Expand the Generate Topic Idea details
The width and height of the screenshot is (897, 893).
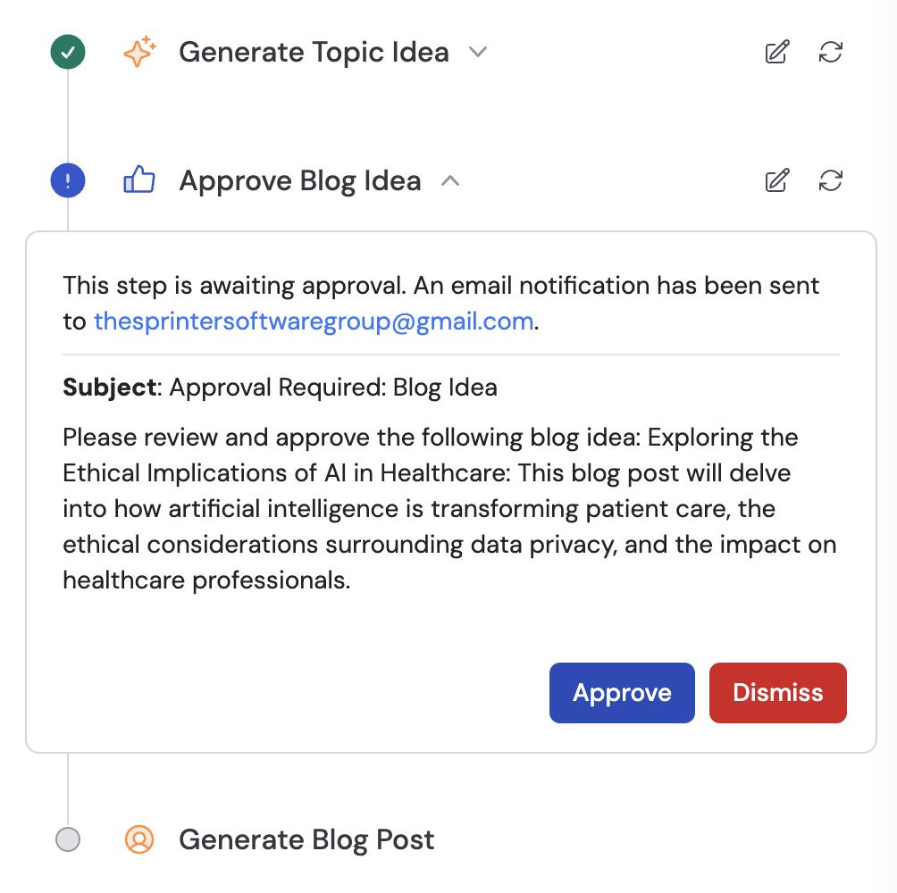pyautogui.click(x=478, y=53)
